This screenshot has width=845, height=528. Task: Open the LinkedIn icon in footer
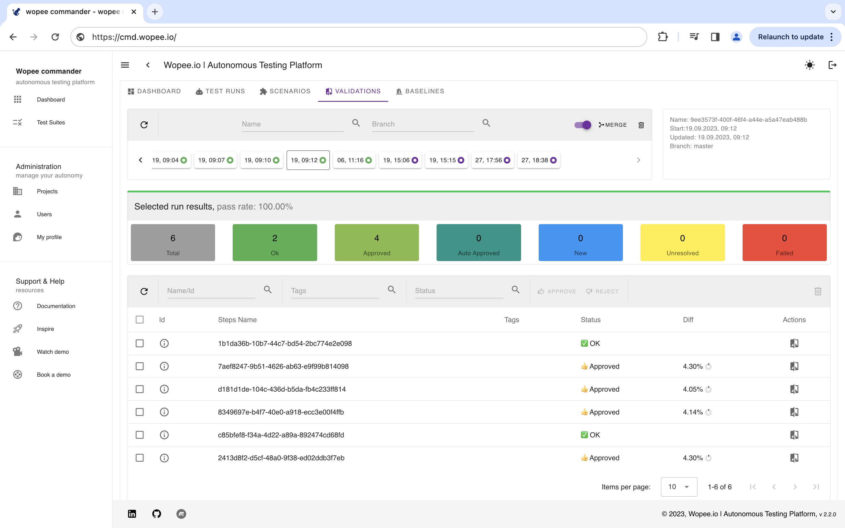pos(132,514)
